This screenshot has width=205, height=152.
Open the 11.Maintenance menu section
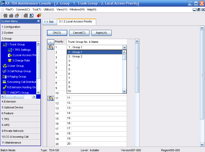click(x=21, y=143)
